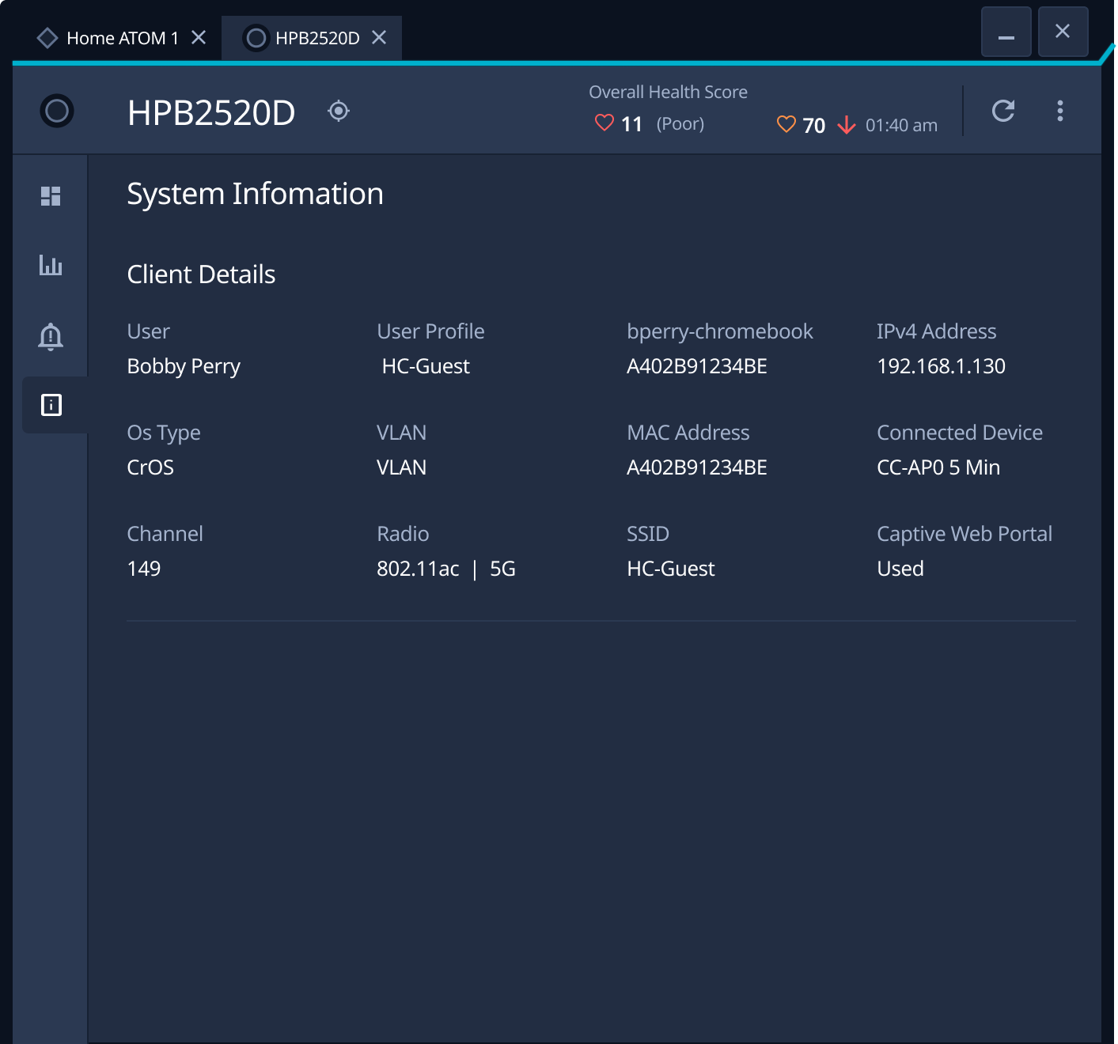The image size is (1118, 1044).
Task: Click the IPv4 address 192.168.1.130
Action: tap(941, 366)
